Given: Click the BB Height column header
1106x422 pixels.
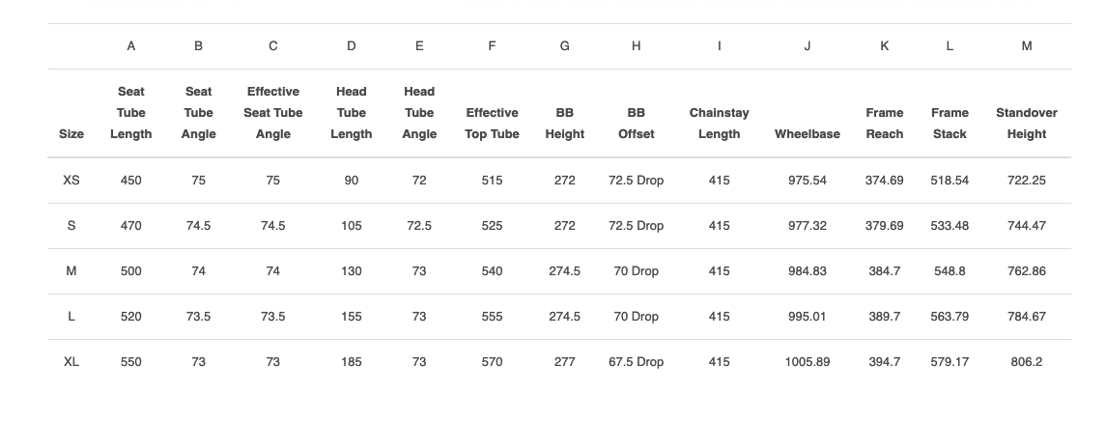Looking at the screenshot, I should [x=564, y=124].
